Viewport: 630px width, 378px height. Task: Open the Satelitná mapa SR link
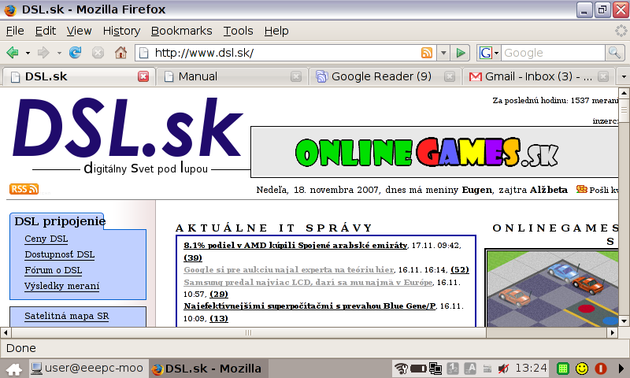click(x=66, y=316)
